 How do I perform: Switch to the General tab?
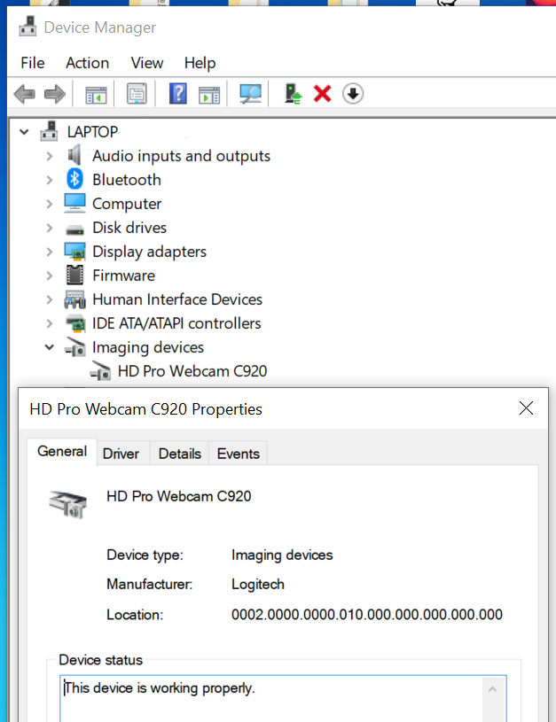(62, 451)
